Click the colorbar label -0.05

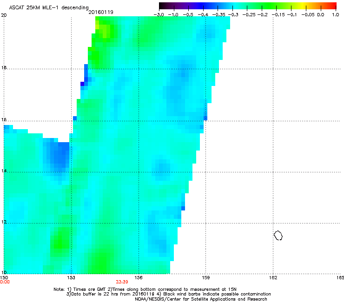[x=308, y=15]
